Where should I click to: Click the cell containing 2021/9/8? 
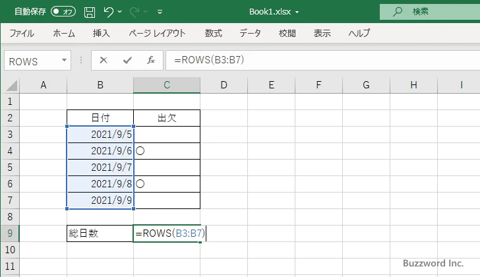point(100,184)
